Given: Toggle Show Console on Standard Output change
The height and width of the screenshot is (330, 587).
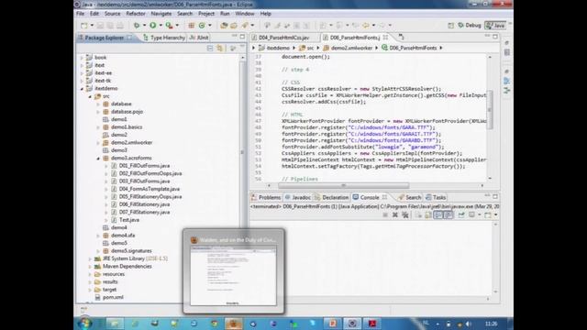Looking at the screenshot, I should (x=438, y=214).
